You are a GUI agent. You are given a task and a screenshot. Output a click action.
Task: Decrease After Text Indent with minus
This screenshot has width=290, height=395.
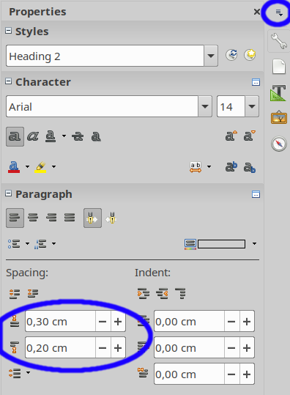coord(231,348)
